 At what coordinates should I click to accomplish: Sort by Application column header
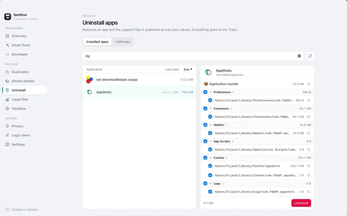click(94, 69)
